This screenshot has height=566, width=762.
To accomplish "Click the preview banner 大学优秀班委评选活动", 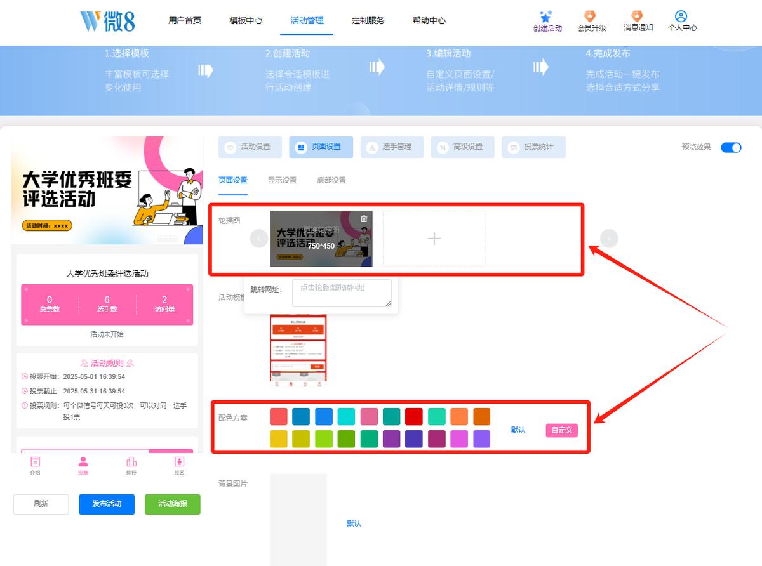I will pyautogui.click(x=107, y=190).
